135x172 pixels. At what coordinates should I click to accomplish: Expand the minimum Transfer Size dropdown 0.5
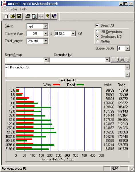click(46, 34)
